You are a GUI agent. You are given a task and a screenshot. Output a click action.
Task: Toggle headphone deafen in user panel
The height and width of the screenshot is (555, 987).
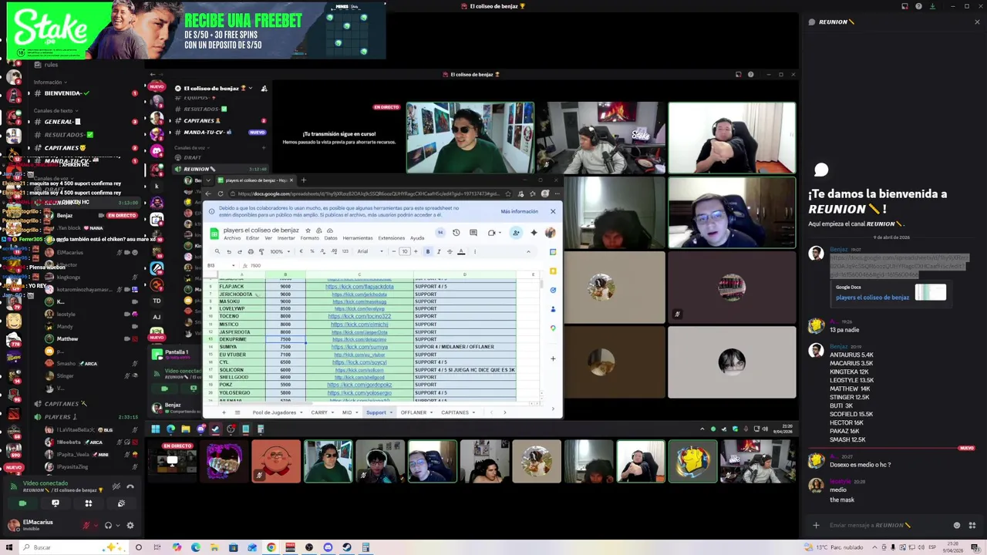[108, 526]
